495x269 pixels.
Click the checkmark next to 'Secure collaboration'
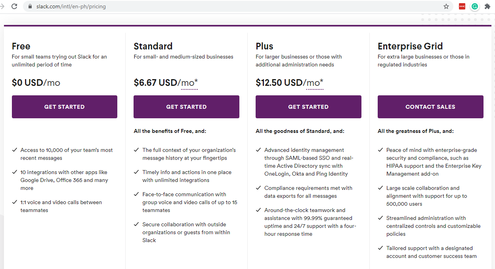(x=136, y=224)
